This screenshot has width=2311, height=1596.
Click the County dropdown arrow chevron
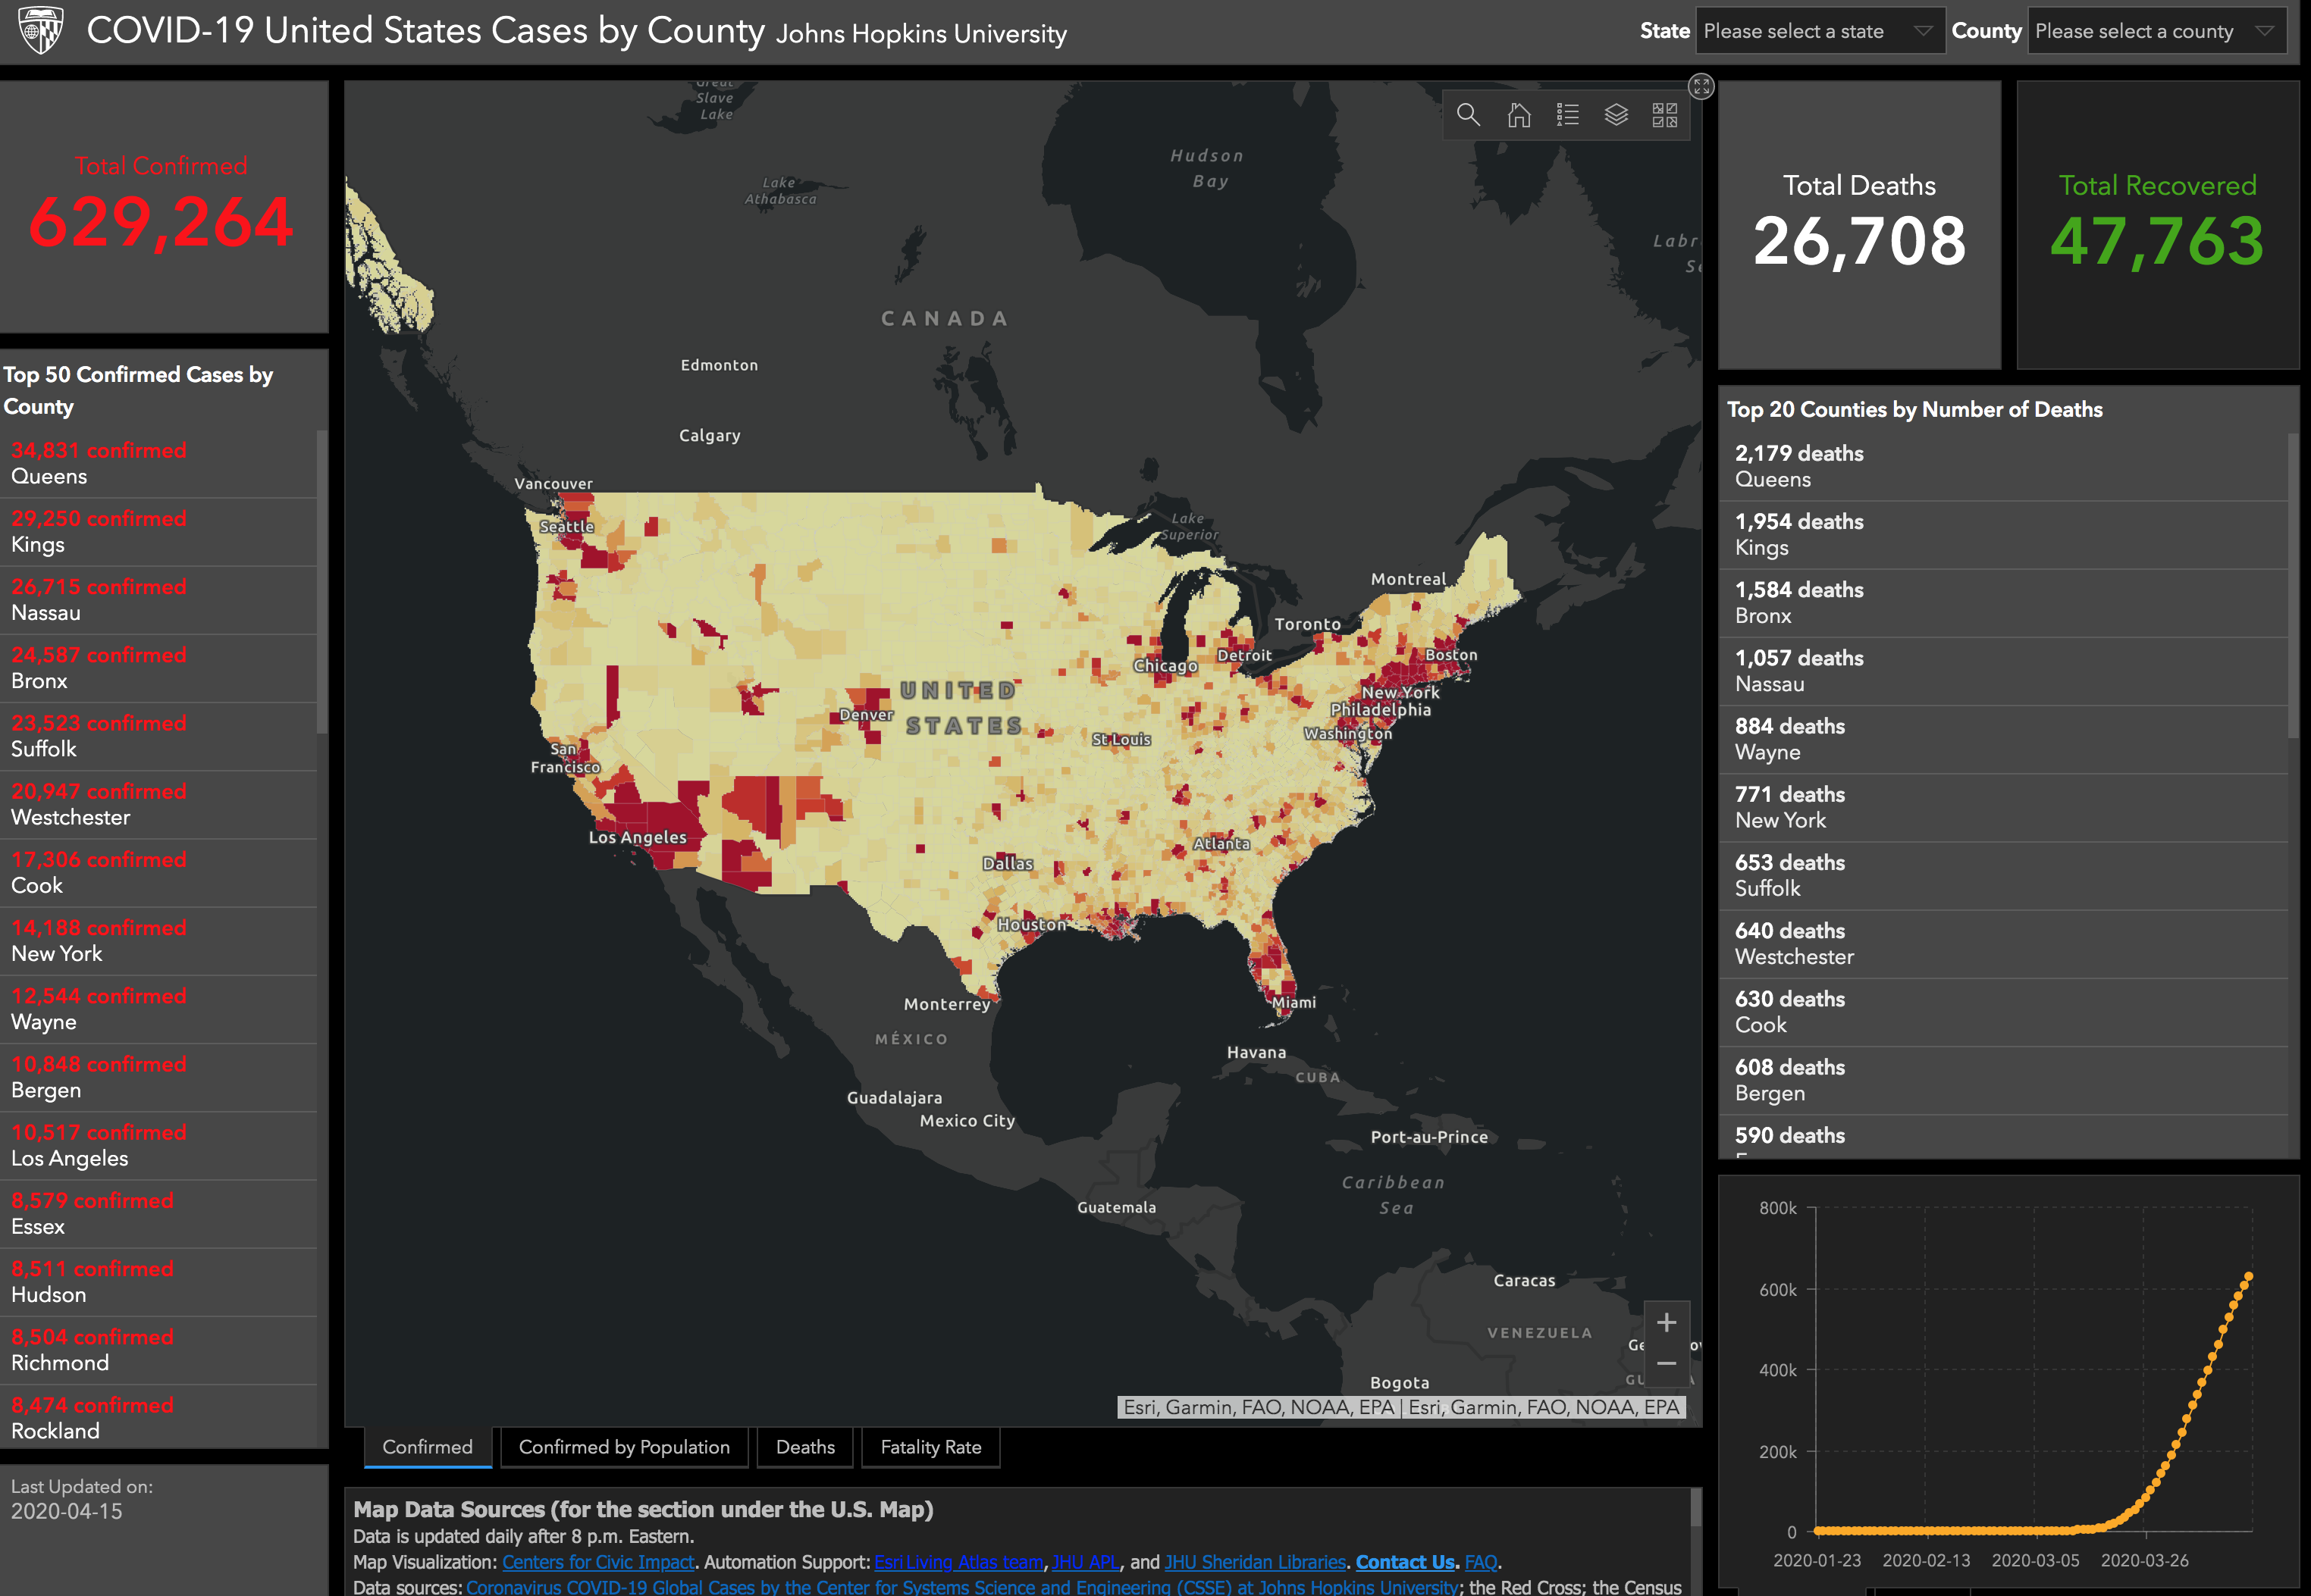2265,31
